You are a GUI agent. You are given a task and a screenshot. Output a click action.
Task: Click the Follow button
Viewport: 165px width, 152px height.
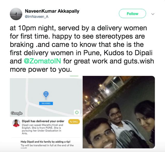point(132,13)
